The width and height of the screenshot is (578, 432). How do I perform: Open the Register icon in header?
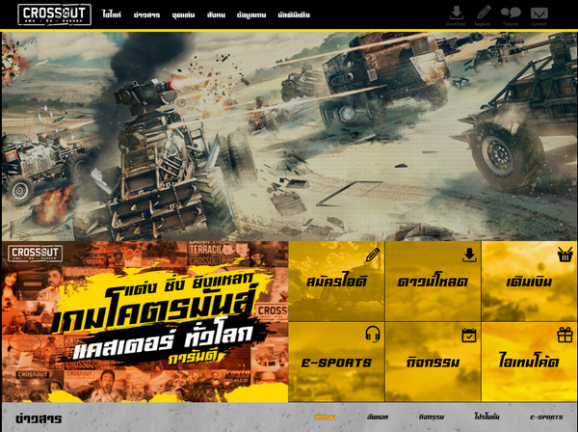coord(483,14)
